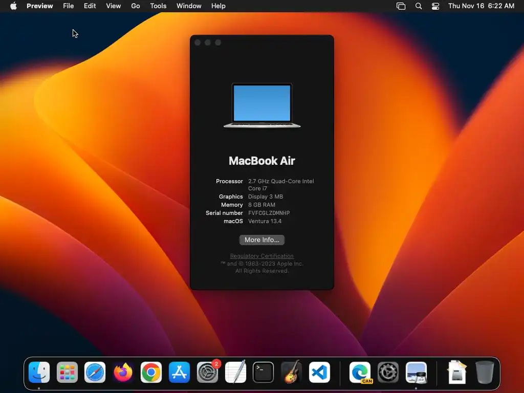
Task: Open GarageBand from the dock
Action: point(291,373)
